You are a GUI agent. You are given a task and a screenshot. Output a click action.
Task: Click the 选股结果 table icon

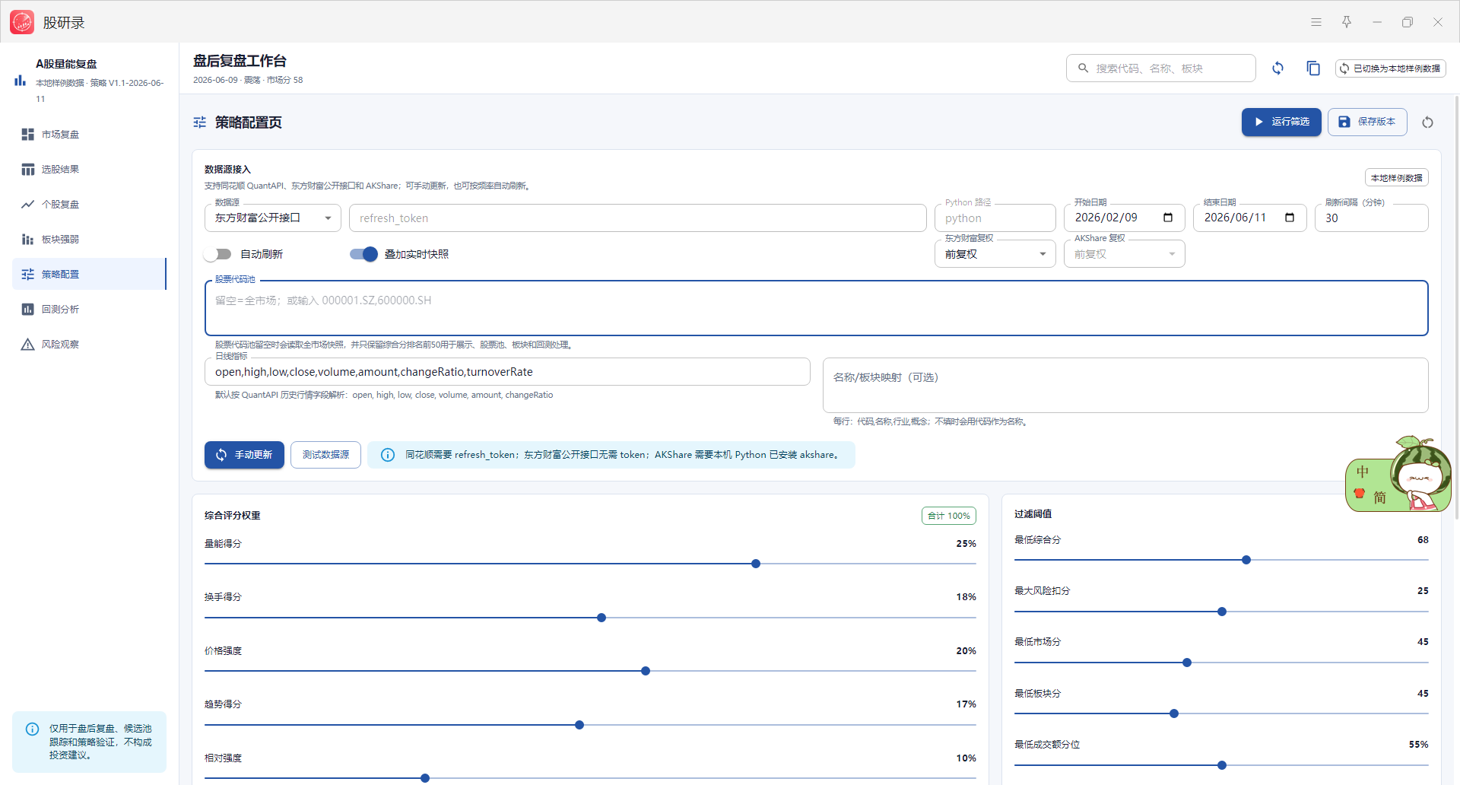point(28,170)
